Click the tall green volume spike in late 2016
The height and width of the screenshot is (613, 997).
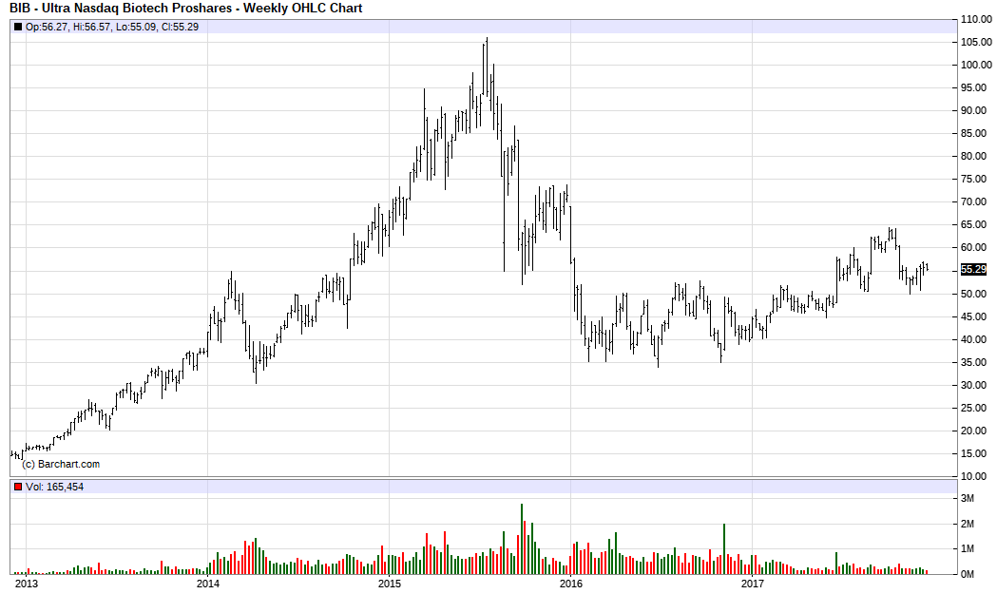click(x=724, y=548)
